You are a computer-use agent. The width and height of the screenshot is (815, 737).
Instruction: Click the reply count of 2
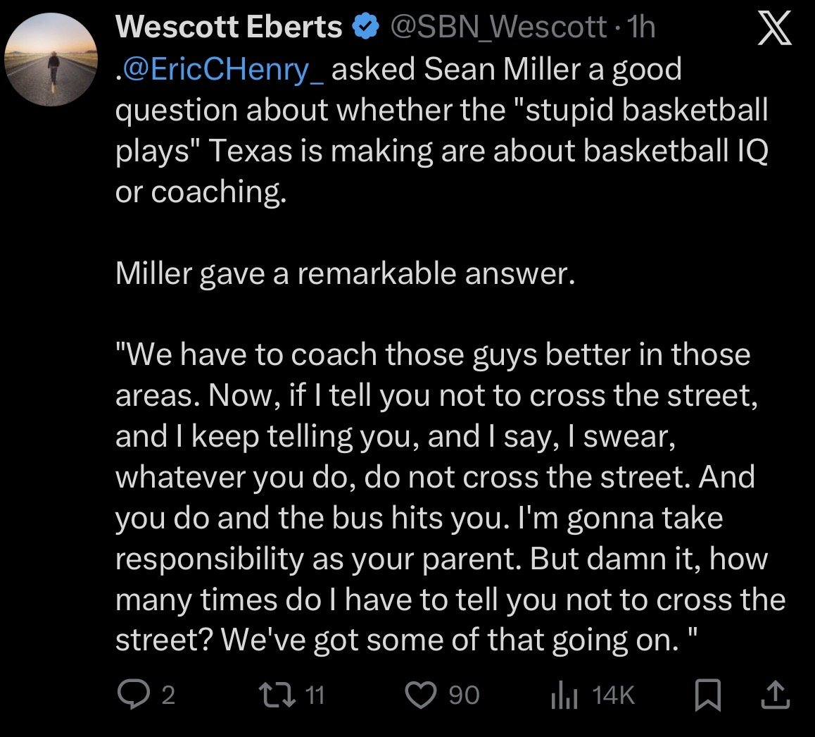(168, 696)
